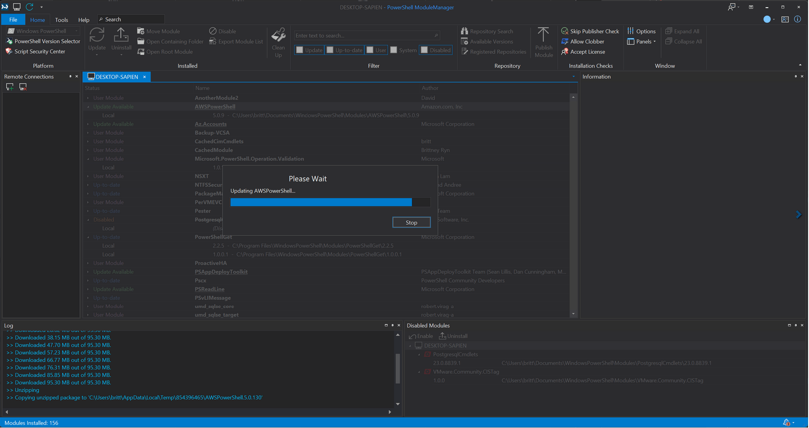The height and width of the screenshot is (428, 809).
Task: Toggle the Disabled filter checkbox
Action: [x=424, y=50]
